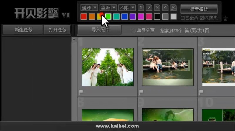235x131 pixels.
Task: Select template 3 lakeside thumbnail
Action: [219, 67]
